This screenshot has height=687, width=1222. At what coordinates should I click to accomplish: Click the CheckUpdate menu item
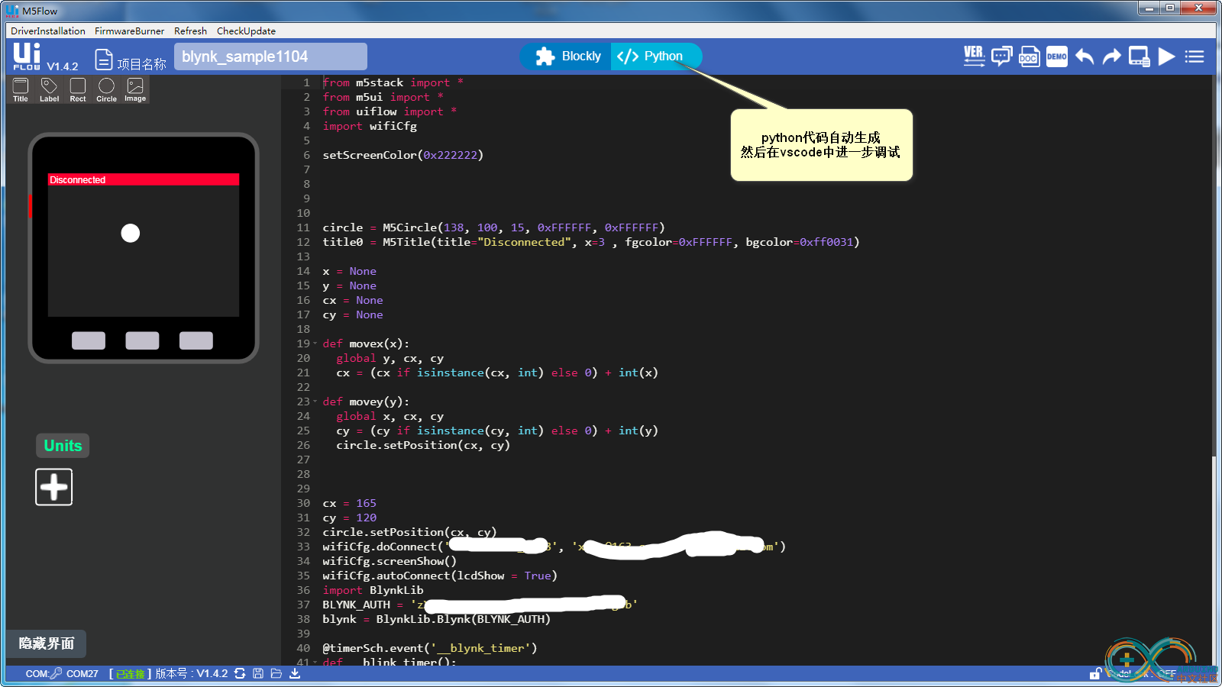tap(246, 31)
